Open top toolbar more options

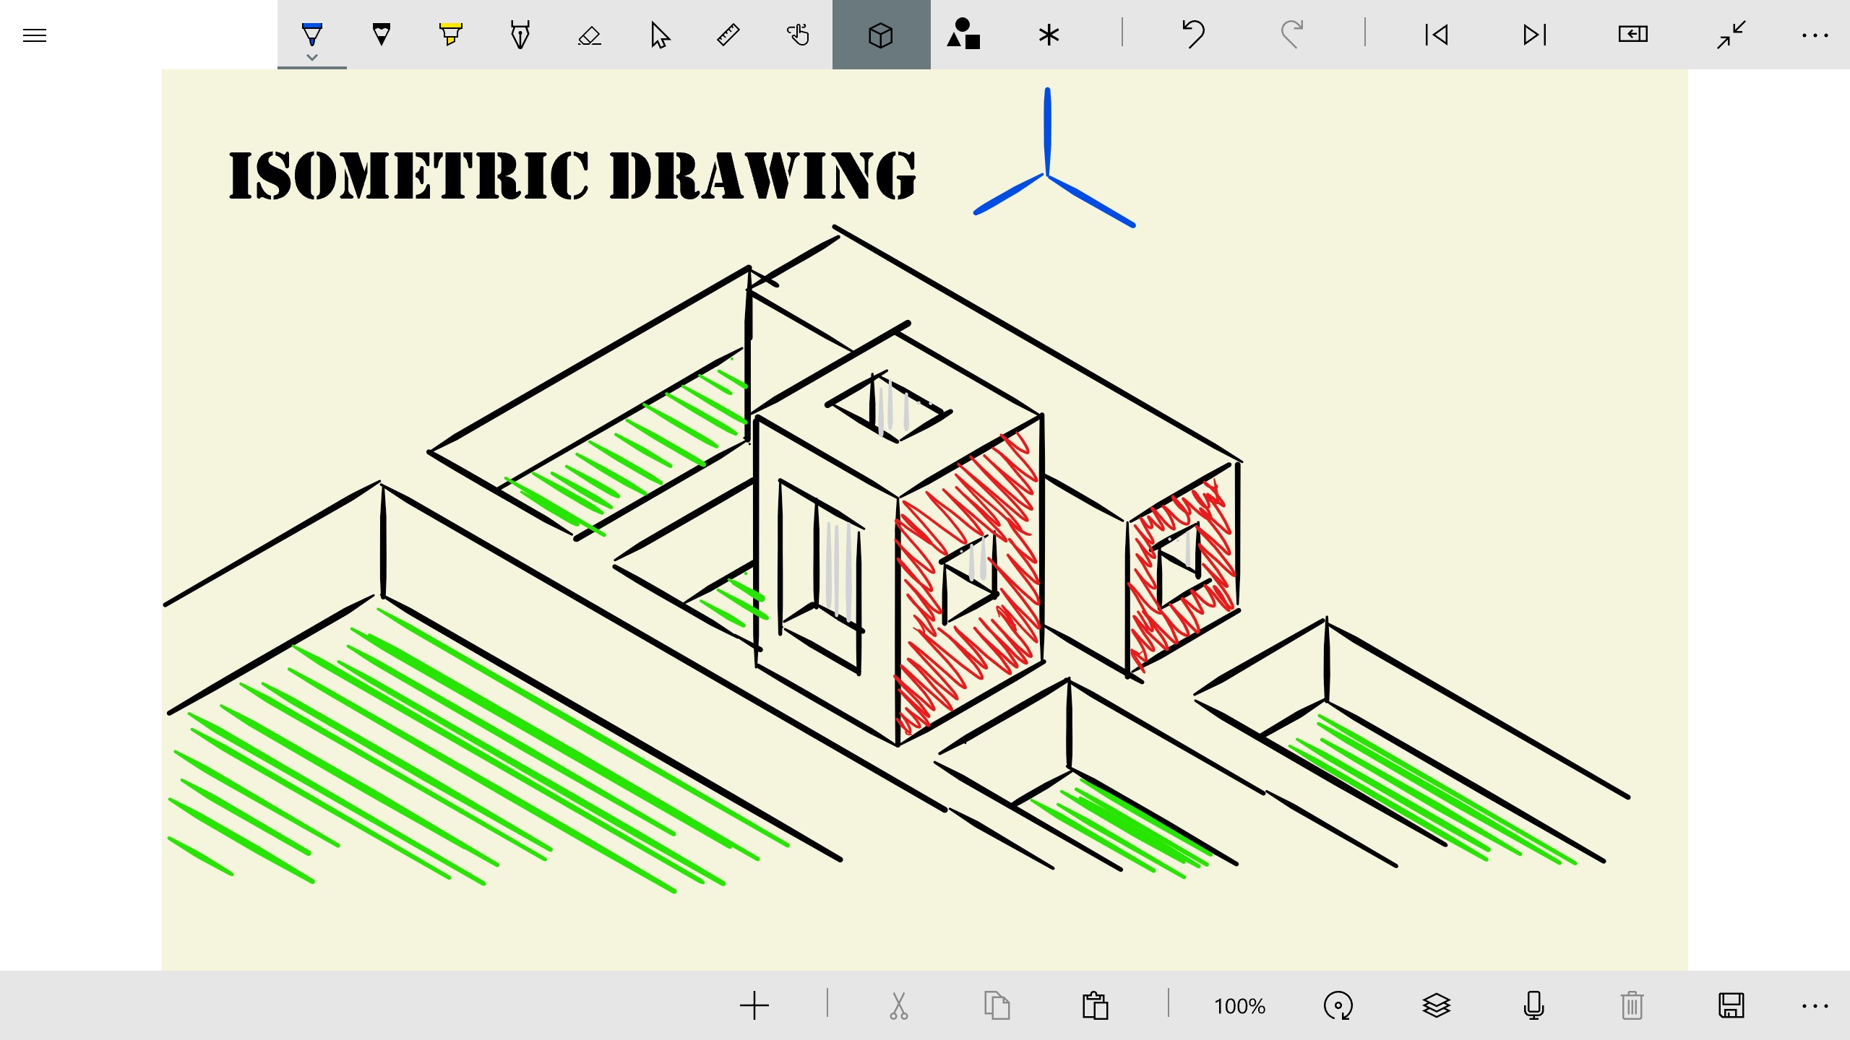(x=1815, y=35)
